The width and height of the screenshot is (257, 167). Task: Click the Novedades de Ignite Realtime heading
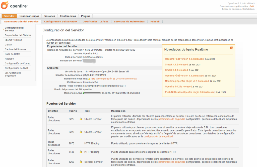point(186,49)
